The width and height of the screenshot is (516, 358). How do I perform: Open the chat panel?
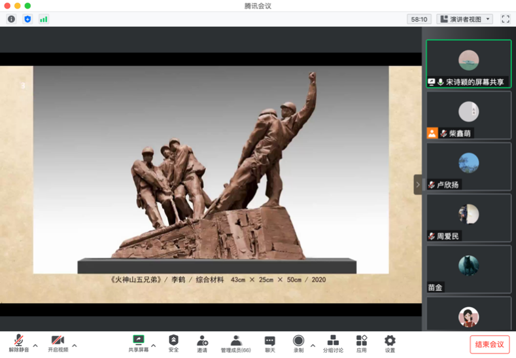pyautogui.click(x=270, y=343)
